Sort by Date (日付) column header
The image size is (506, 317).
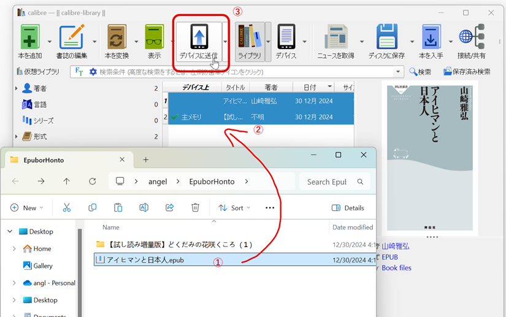pyautogui.click(x=313, y=88)
